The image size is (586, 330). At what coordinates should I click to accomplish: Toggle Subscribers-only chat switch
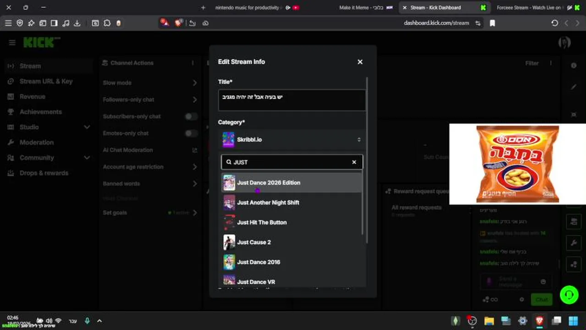click(x=191, y=116)
